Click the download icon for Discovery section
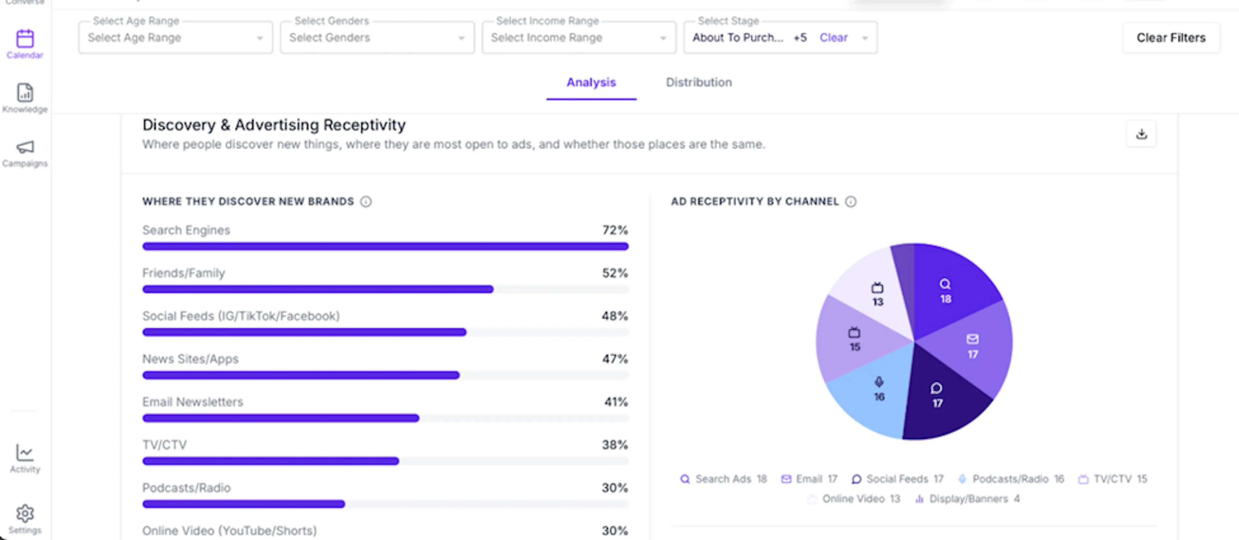 [1141, 134]
